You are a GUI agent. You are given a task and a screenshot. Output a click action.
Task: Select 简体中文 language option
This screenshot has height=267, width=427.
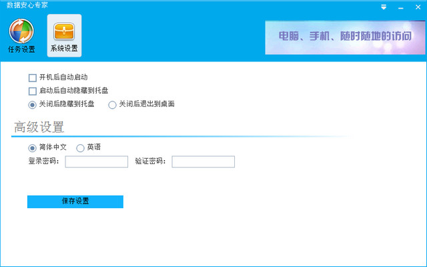33,148
